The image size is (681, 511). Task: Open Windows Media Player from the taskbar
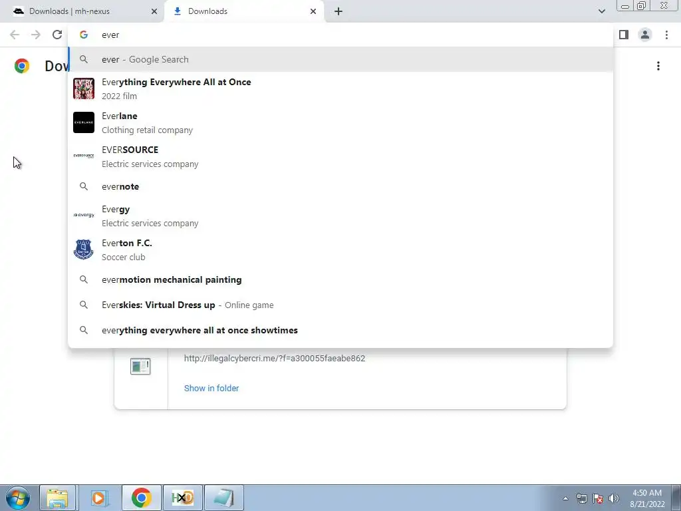pyautogui.click(x=100, y=498)
